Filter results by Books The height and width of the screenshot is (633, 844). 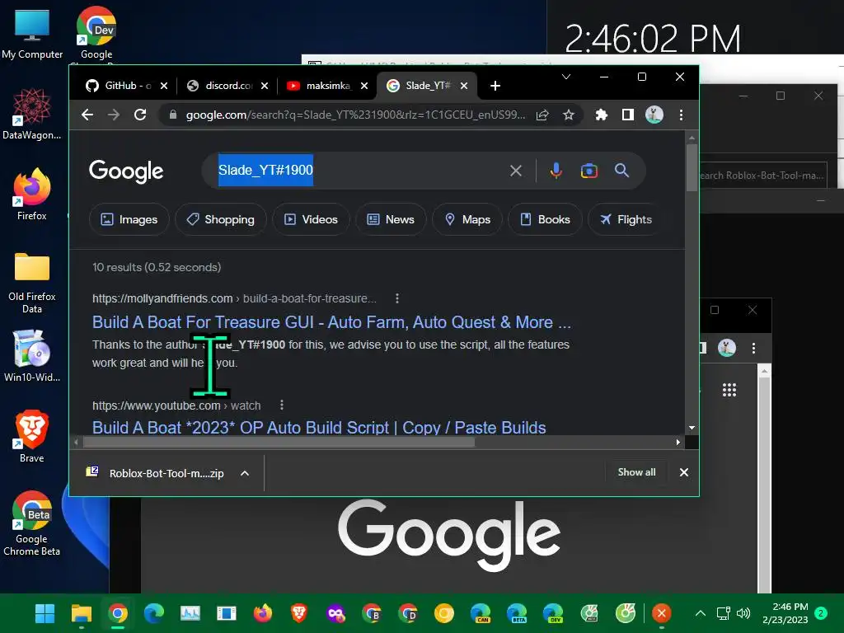click(x=546, y=219)
